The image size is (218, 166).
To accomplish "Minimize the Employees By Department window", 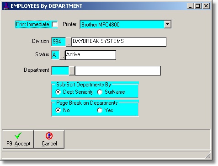I will click(190, 6).
